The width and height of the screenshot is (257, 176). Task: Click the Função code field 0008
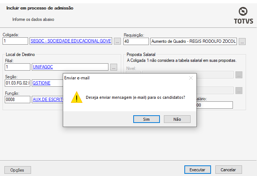click(x=18, y=99)
